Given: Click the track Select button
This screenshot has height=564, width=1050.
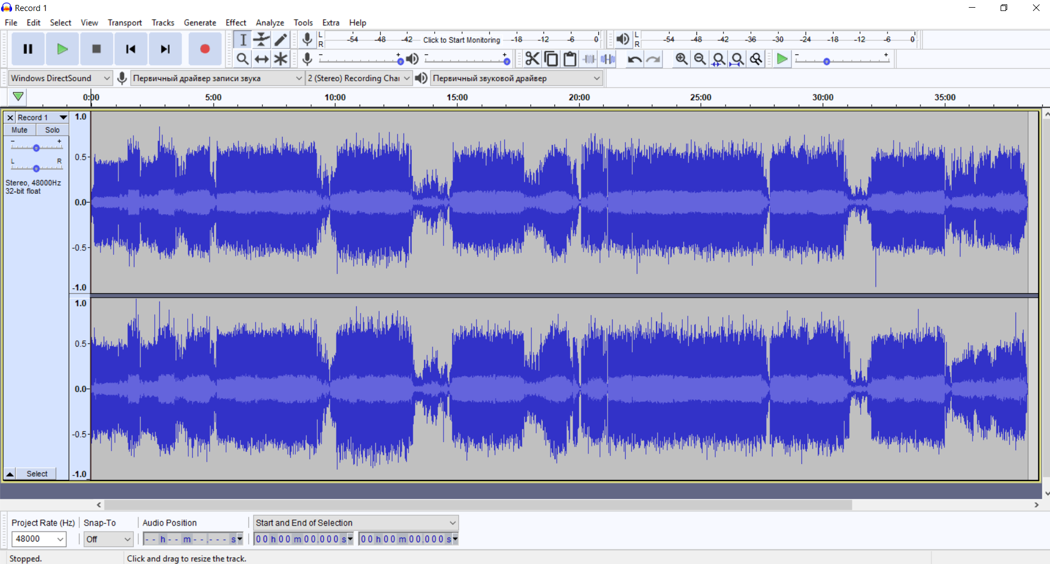Looking at the screenshot, I should [37, 473].
